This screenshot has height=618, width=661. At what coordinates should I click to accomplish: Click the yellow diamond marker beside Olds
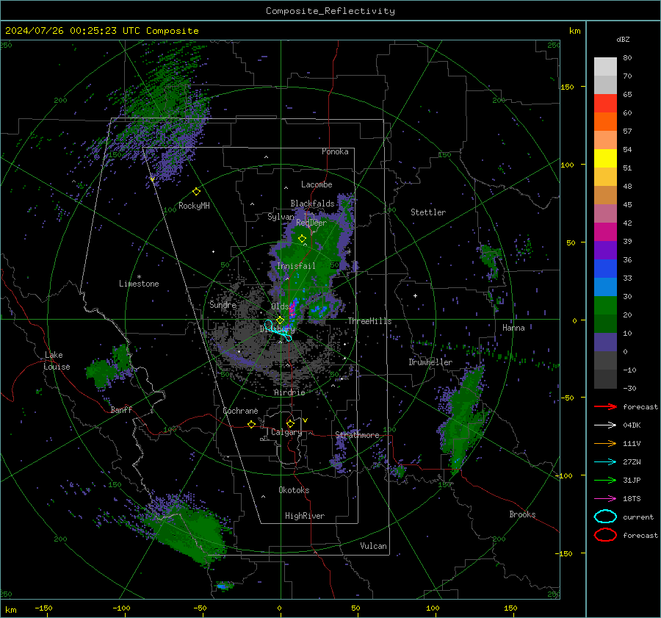pos(280,320)
